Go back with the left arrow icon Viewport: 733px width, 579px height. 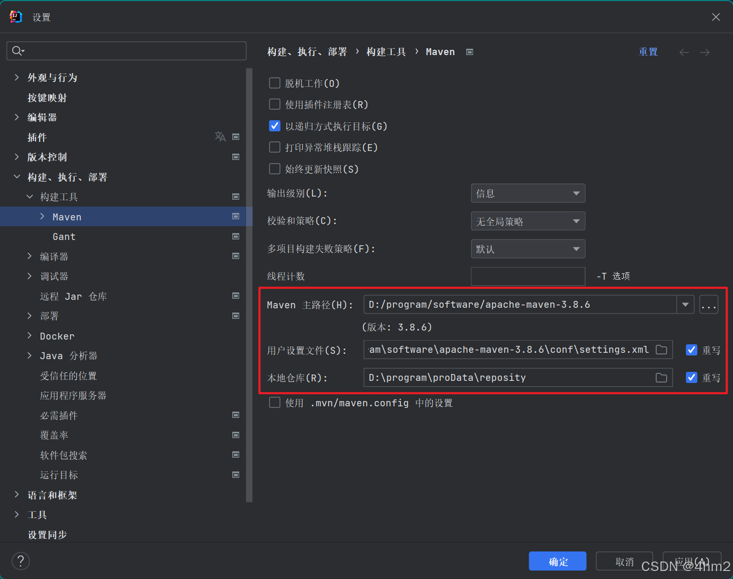pos(684,52)
